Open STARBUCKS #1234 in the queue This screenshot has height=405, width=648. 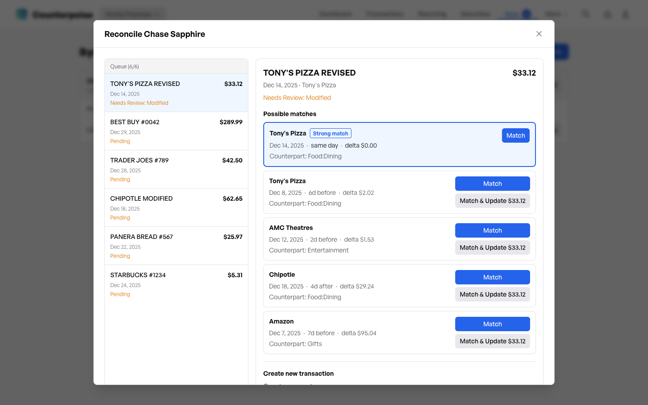click(176, 284)
